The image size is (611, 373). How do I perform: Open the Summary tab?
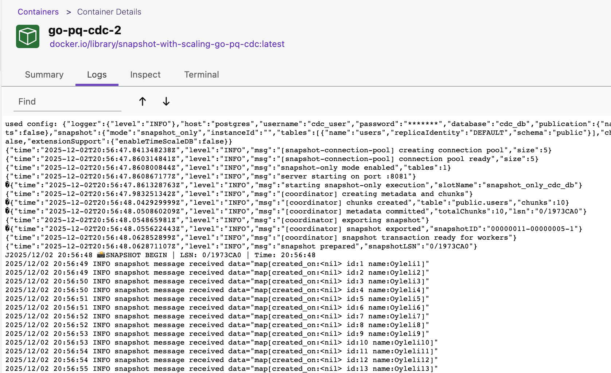click(x=44, y=75)
